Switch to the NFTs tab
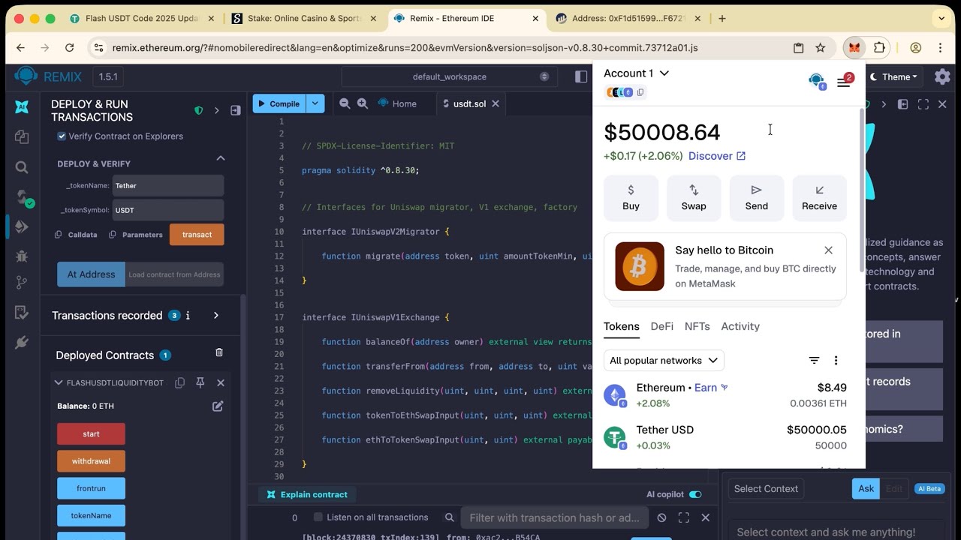961x540 pixels. coord(697,326)
